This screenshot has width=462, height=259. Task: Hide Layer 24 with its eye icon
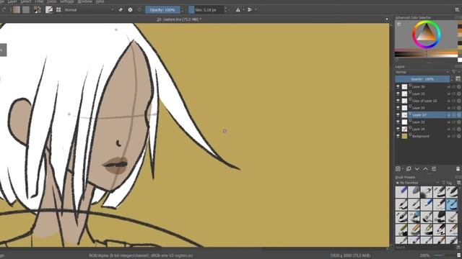coord(398,129)
